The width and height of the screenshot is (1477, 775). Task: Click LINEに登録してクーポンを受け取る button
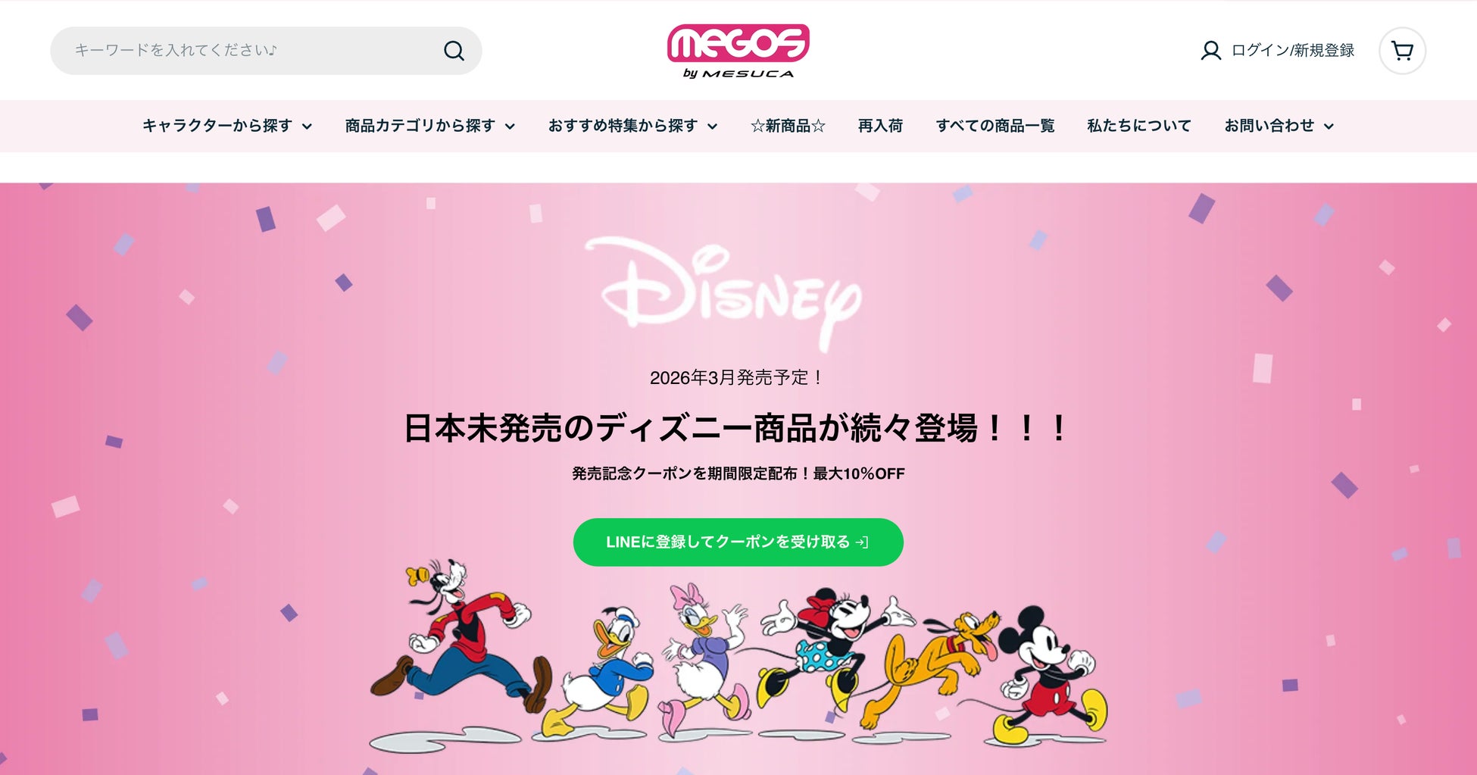tap(738, 542)
